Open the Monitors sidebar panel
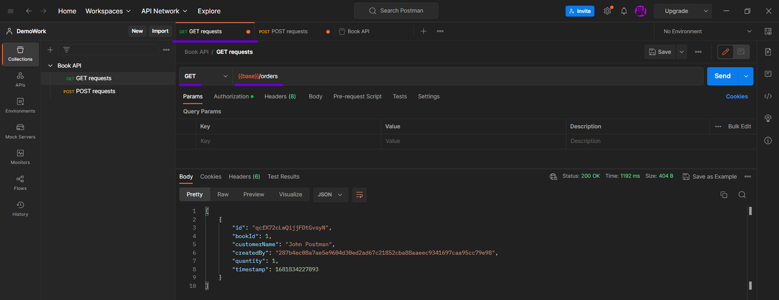The width and height of the screenshot is (779, 300). pos(20,157)
